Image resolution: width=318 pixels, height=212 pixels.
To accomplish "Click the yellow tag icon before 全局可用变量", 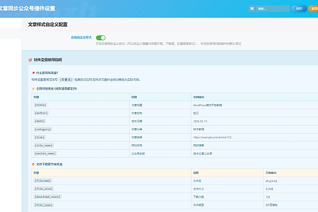I will click(x=33, y=89).
